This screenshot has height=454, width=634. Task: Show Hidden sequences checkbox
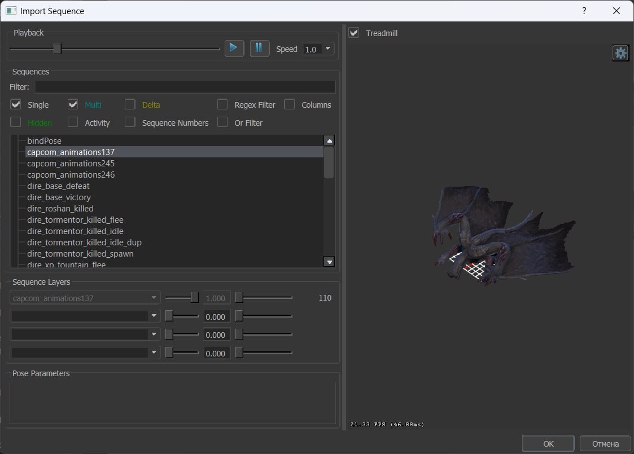pyautogui.click(x=16, y=122)
